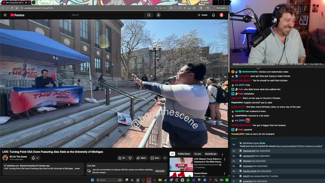Open Microsoft Copilot from the taskbar

pos(132,180)
